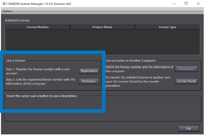Image resolution: width=205 pixels, height=136 pixels.
Task: Click 'Use a License on Another Computer' heading
Action: click(x=131, y=61)
